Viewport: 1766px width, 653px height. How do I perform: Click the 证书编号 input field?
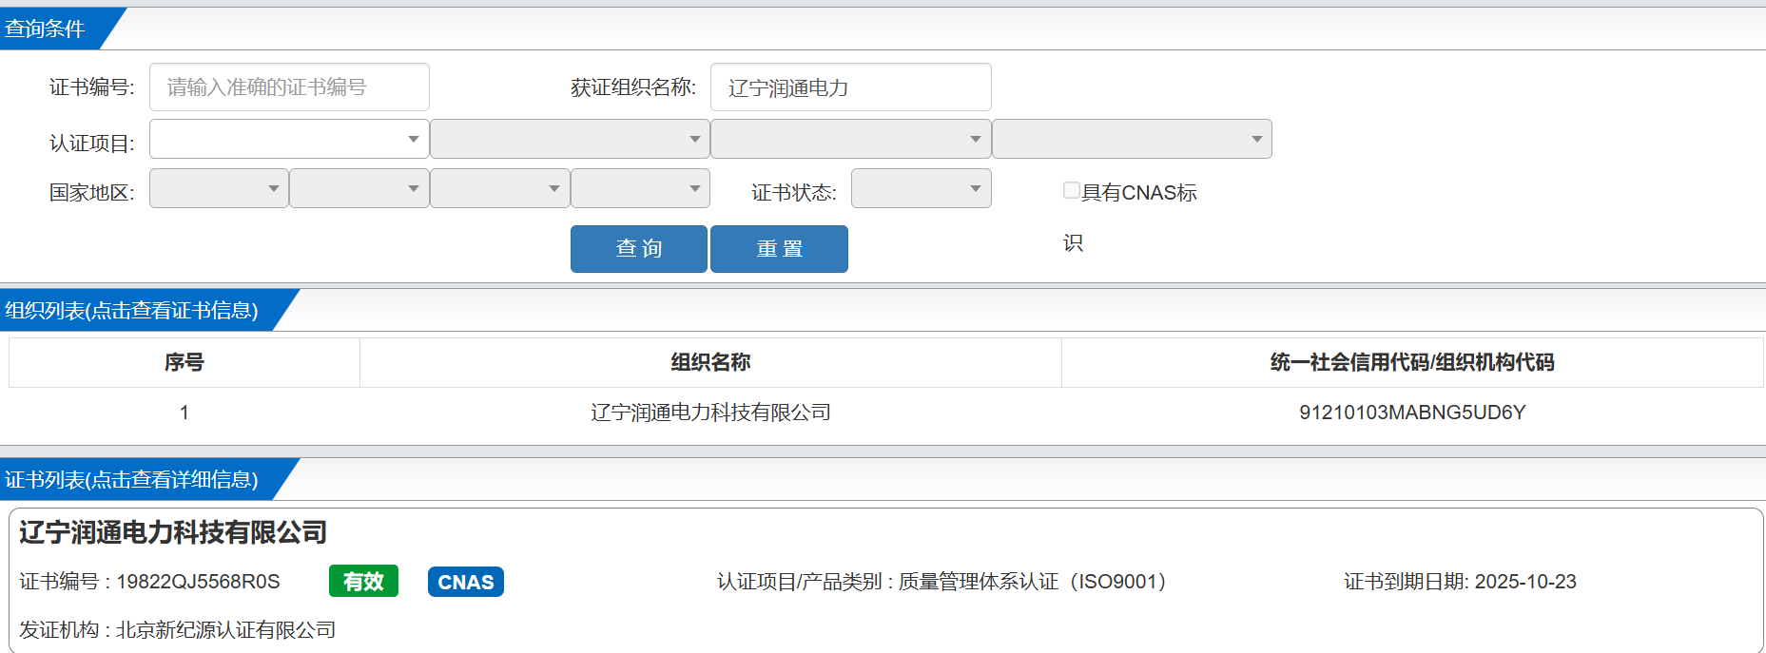[289, 87]
